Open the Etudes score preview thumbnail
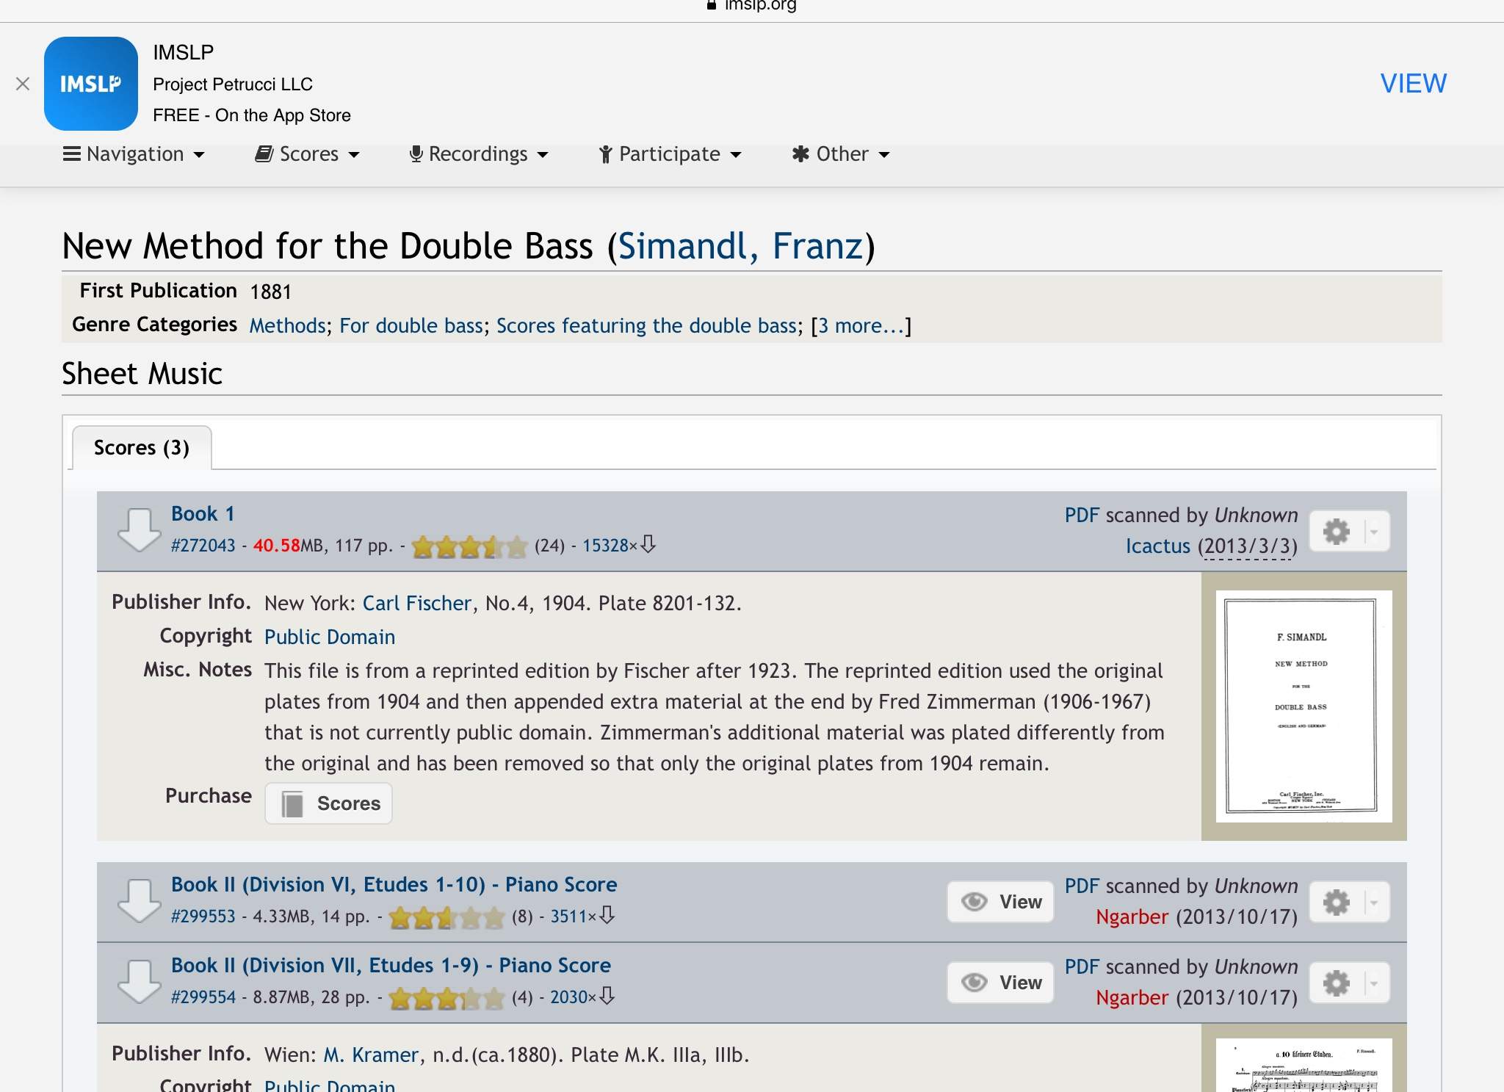 [1304, 1065]
